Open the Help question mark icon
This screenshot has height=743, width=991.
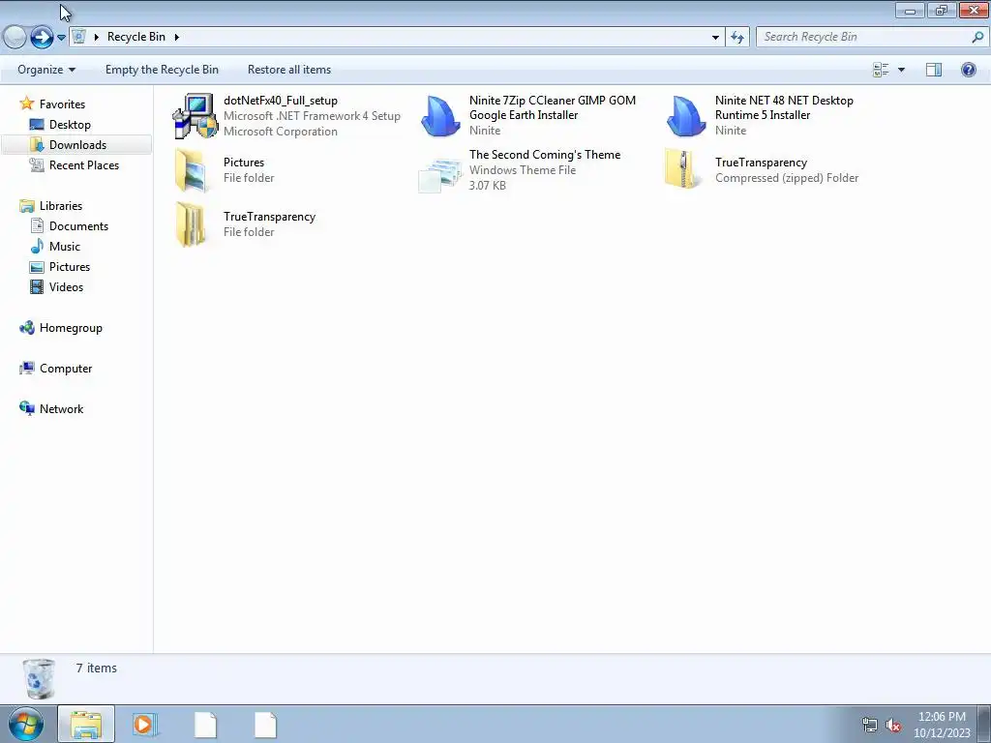click(968, 70)
